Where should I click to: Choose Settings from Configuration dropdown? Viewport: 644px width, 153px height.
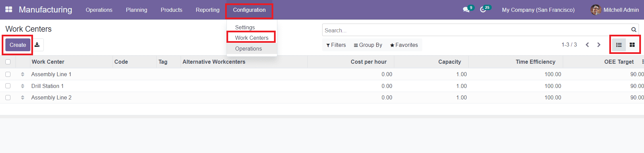(x=252, y=27)
